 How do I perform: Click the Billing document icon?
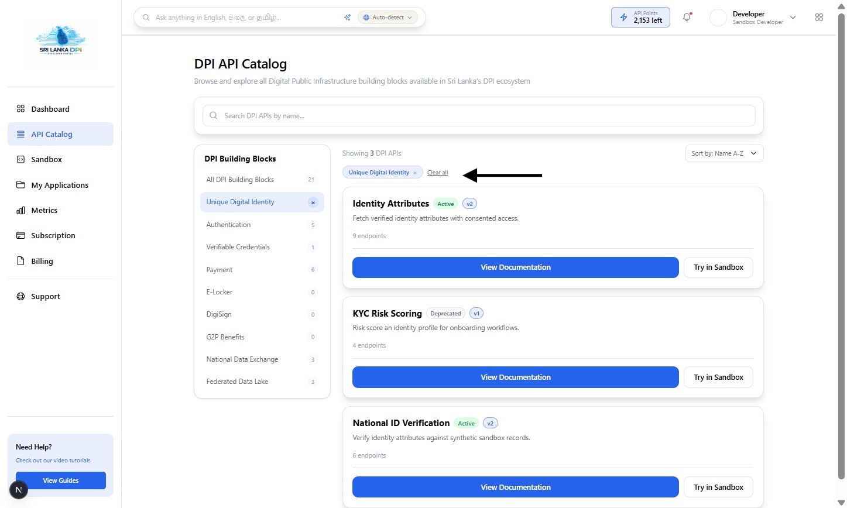pos(20,261)
